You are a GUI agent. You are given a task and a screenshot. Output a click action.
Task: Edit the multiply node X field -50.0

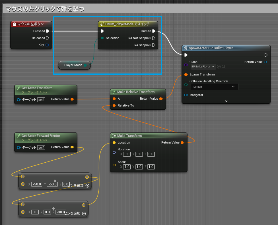[x=37, y=184]
